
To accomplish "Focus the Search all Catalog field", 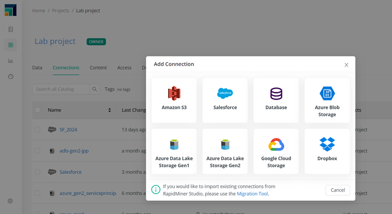I will coord(61,89).
